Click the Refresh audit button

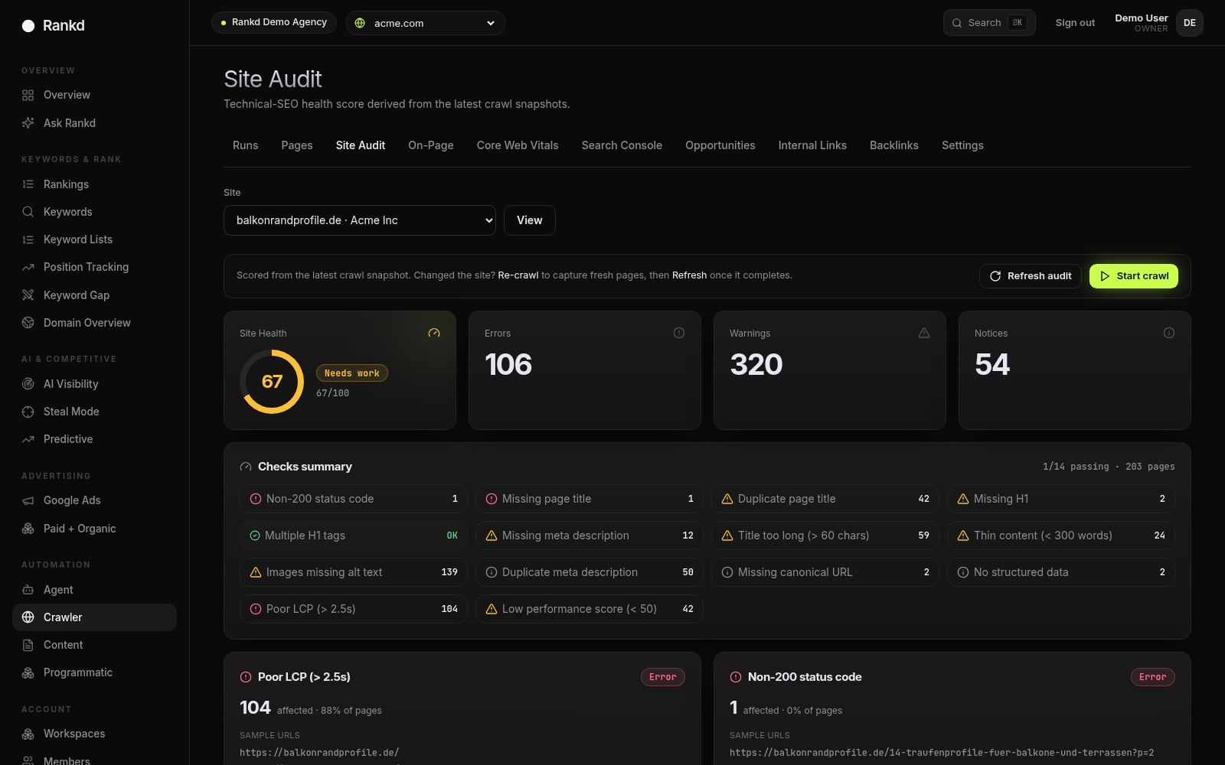pyautogui.click(x=1031, y=276)
